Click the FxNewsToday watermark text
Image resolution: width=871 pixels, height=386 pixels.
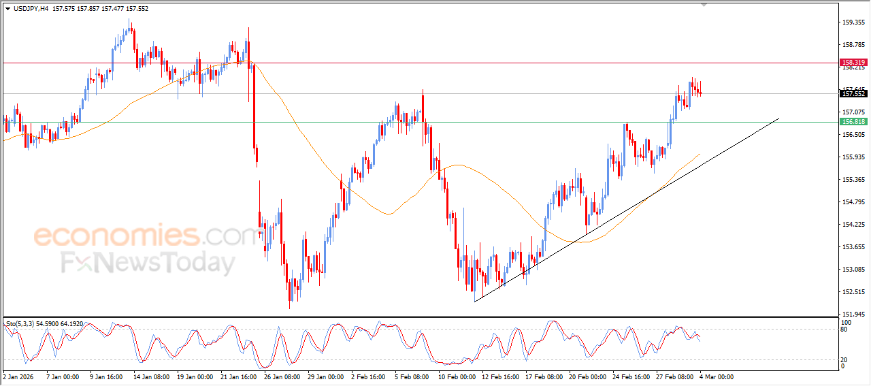coord(148,263)
